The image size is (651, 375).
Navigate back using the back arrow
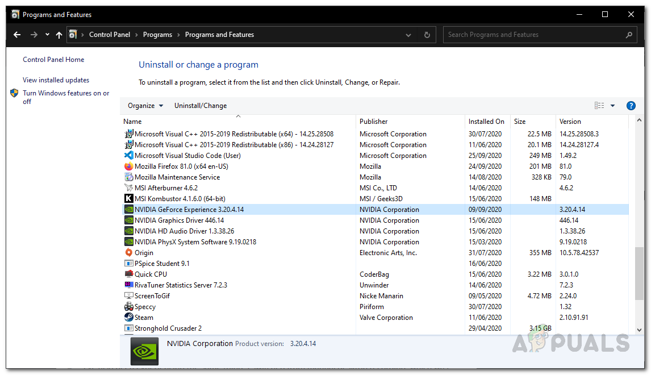[x=17, y=35]
